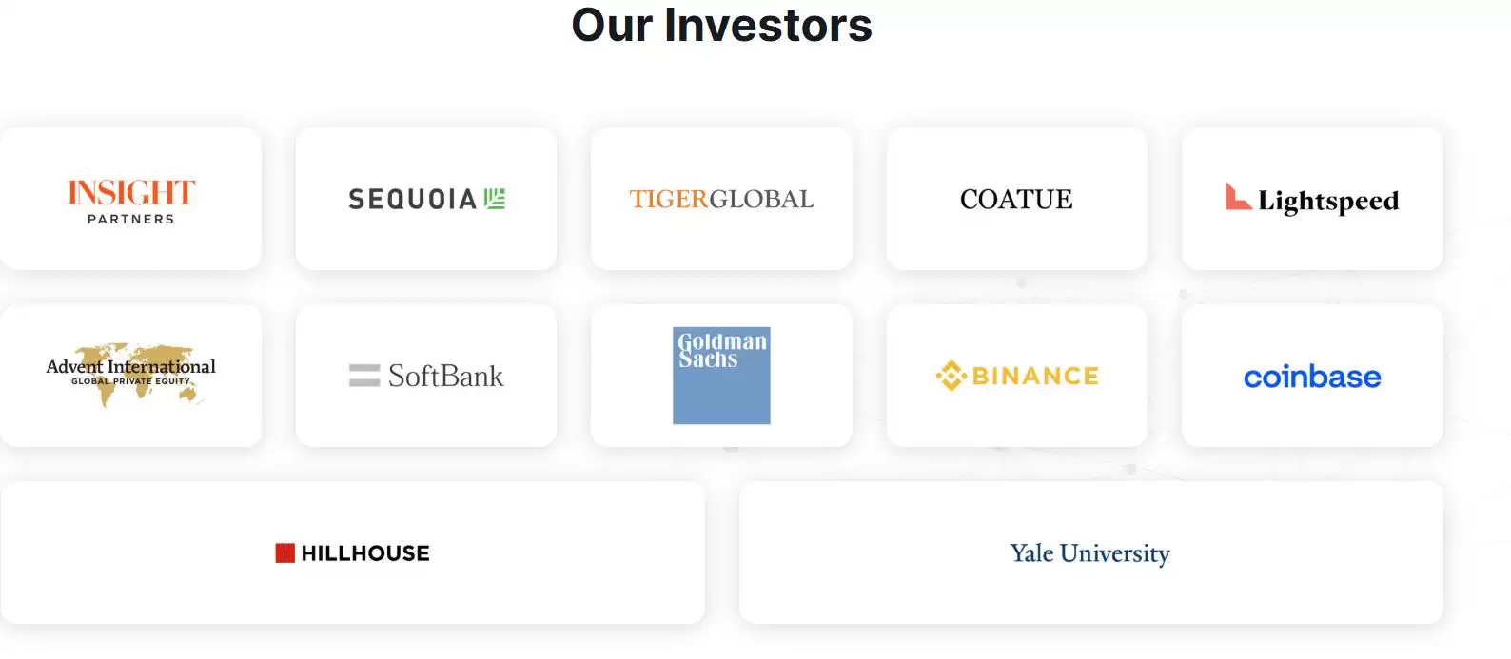Select the Hillhouse wordmark text
This screenshot has width=1511, height=659.
pyautogui.click(x=365, y=552)
